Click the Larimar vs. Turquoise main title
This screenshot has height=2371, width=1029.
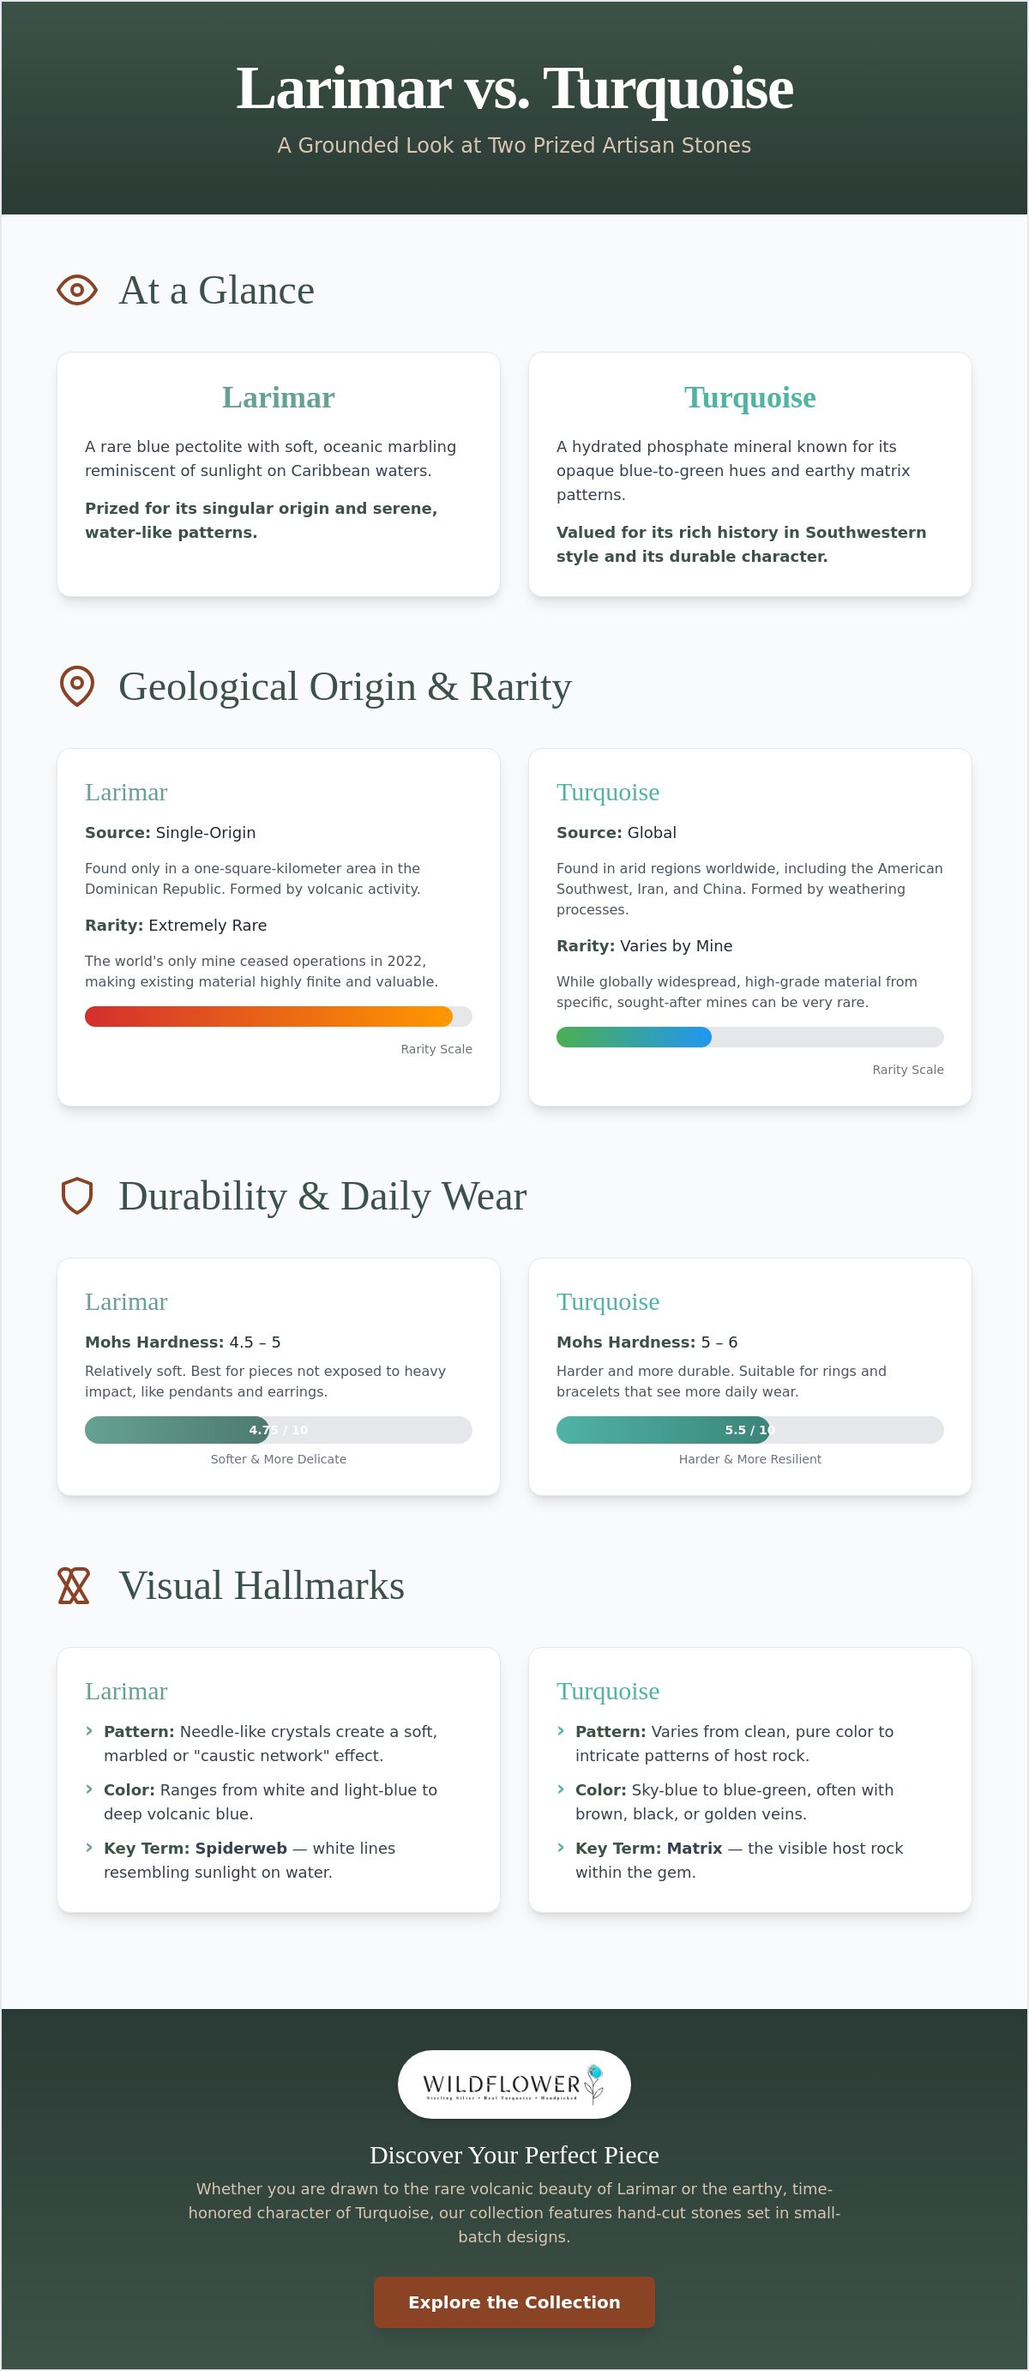514,88
